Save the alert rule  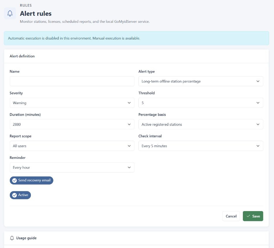tap(253, 216)
